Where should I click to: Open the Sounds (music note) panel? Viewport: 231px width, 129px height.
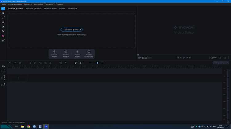point(3,13)
